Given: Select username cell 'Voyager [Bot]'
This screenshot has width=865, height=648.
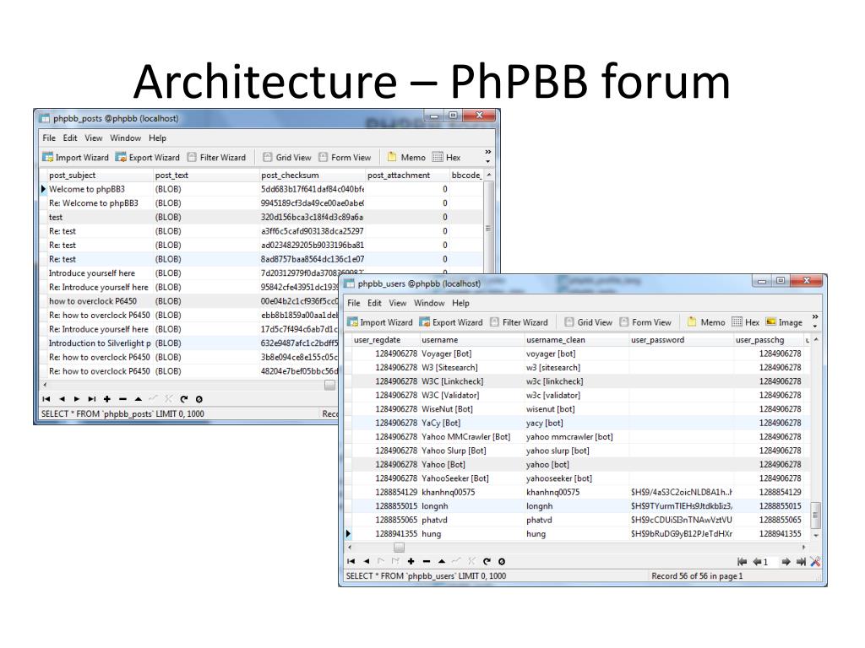Looking at the screenshot, I should [471, 354].
